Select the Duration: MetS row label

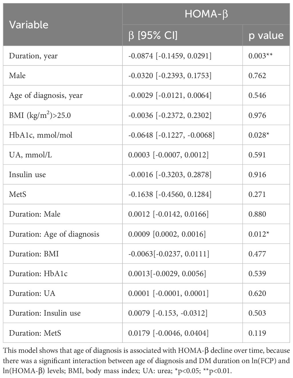(35, 333)
